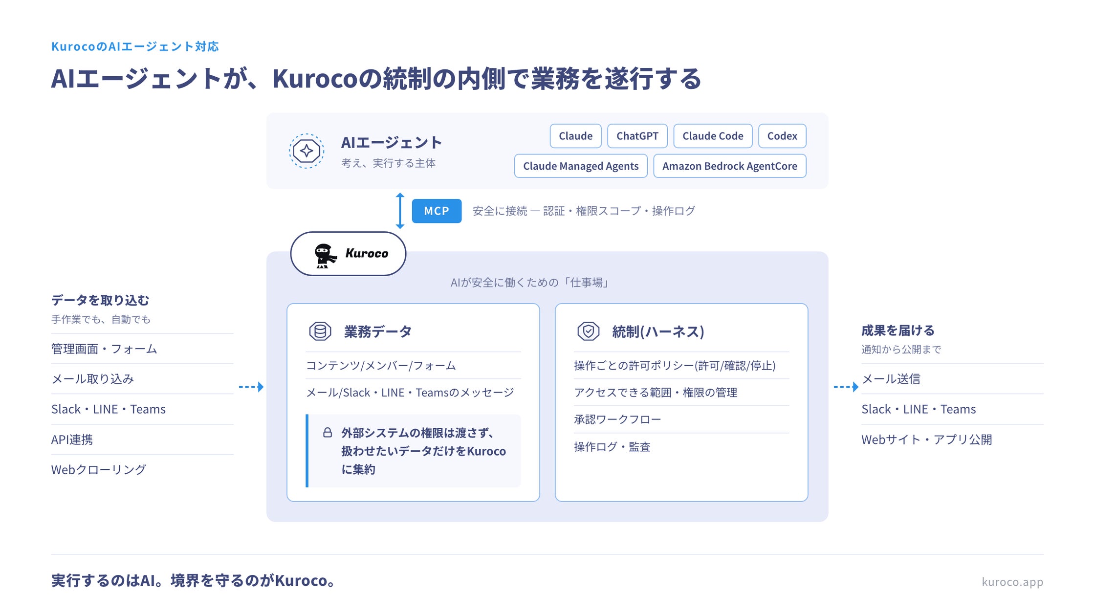Screen dimensions: 1095x616
Task: Click コンテンツ/メンバー/フォーム row
Action: 413,366
